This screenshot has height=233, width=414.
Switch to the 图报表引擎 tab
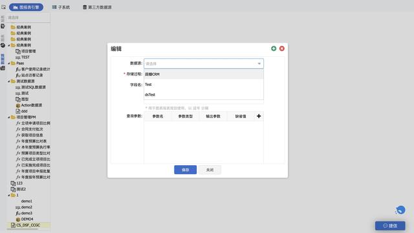pos(26,7)
